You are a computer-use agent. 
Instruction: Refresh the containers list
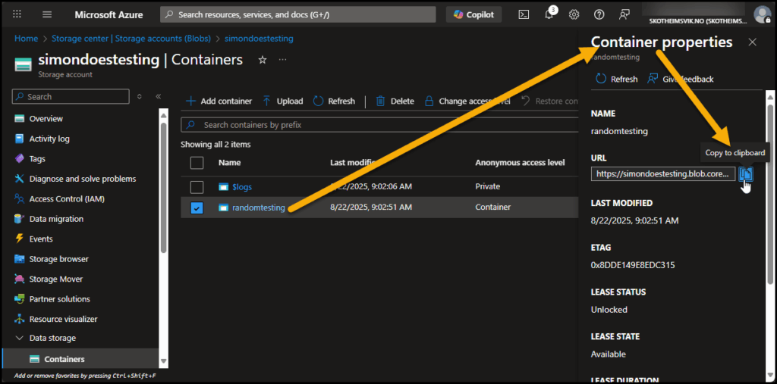[334, 101]
